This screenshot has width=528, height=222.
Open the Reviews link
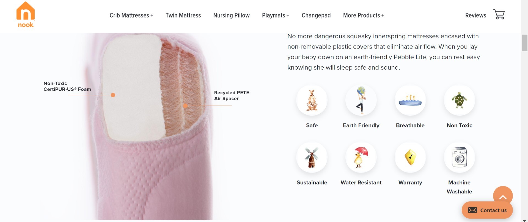pos(475,15)
